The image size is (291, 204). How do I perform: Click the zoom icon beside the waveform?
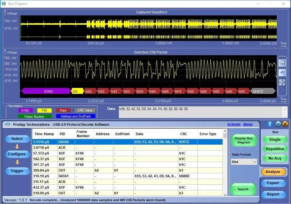click(x=282, y=62)
